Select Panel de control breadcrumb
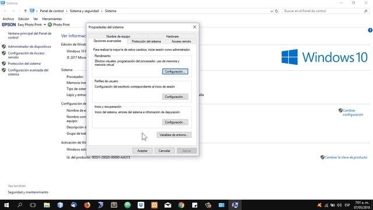 (52, 11)
